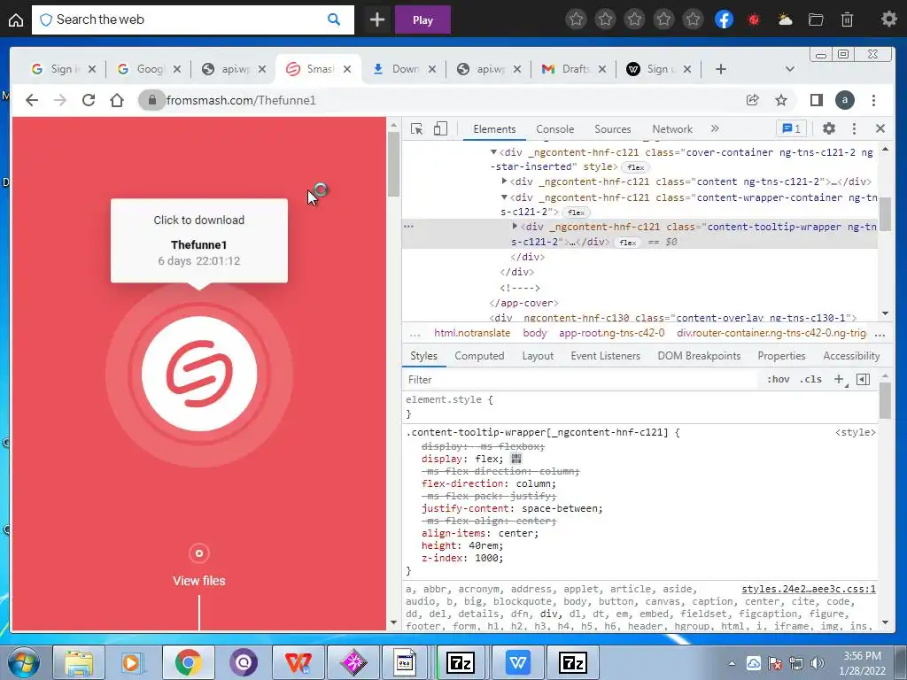
Task: Click the circle icon above View files
Action: [199, 553]
